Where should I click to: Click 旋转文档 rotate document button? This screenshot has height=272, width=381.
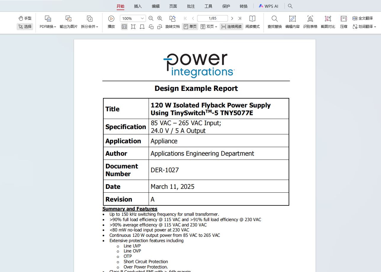click(x=173, y=22)
